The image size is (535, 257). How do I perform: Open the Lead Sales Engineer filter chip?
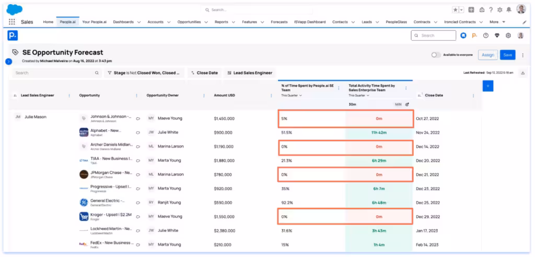click(x=250, y=73)
